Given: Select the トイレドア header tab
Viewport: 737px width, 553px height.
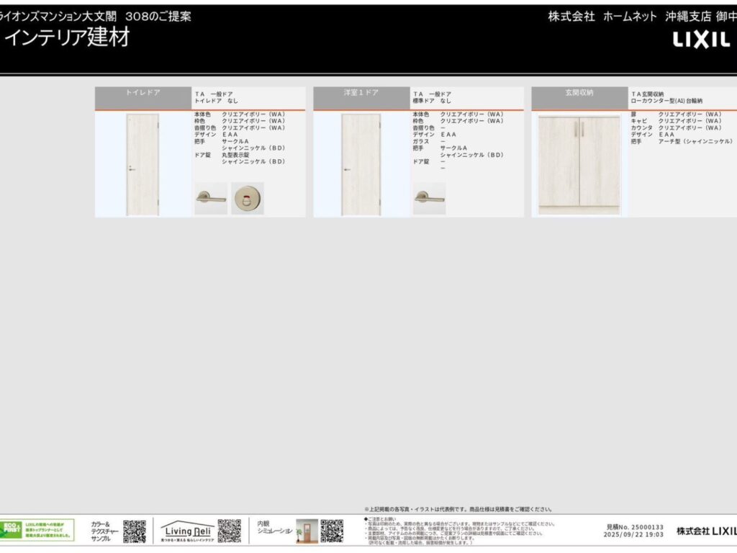Looking at the screenshot, I should point(143,93).
